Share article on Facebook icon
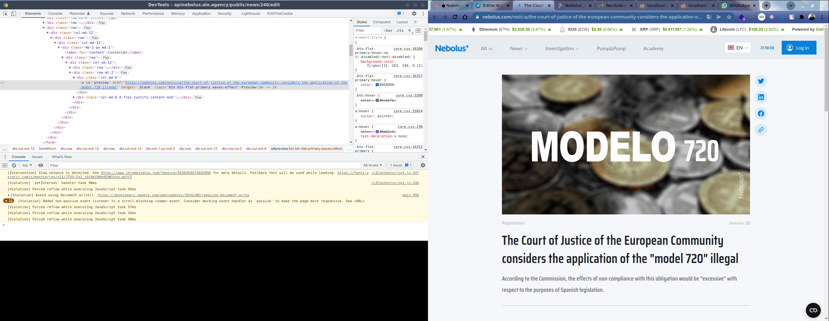The width and height of the screenshot is (829, 321). [761, 114]
